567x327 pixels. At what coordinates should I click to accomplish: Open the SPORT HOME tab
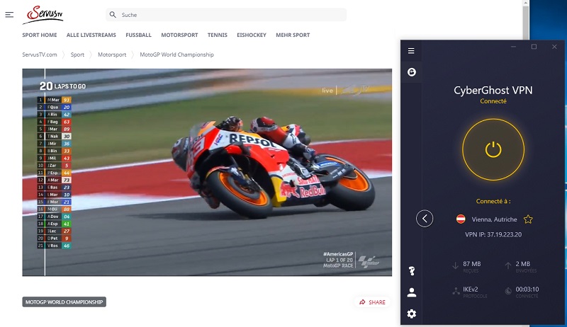point(40,35)
